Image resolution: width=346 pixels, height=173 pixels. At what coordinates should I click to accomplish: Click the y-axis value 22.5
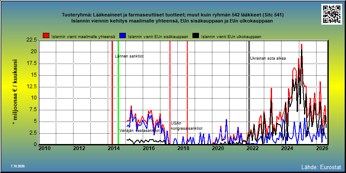point(31,40)
